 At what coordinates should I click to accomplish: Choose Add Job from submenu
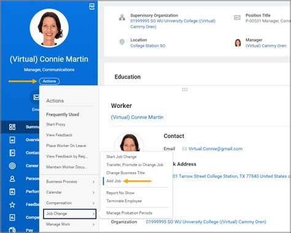(114, 181)
